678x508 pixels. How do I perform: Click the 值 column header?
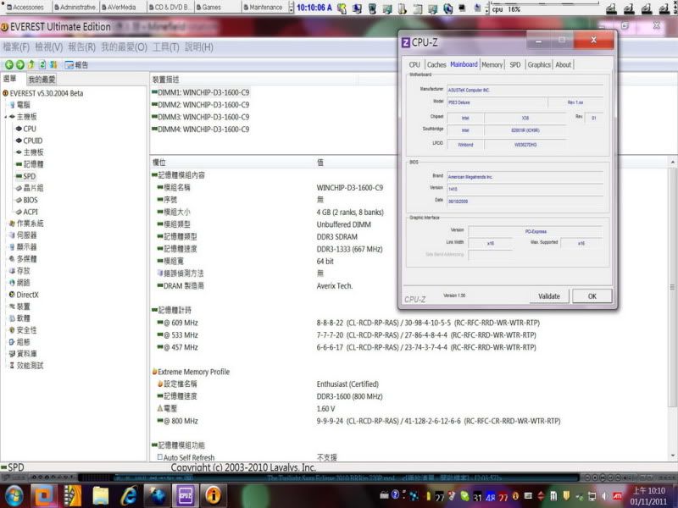pos(320,163)
